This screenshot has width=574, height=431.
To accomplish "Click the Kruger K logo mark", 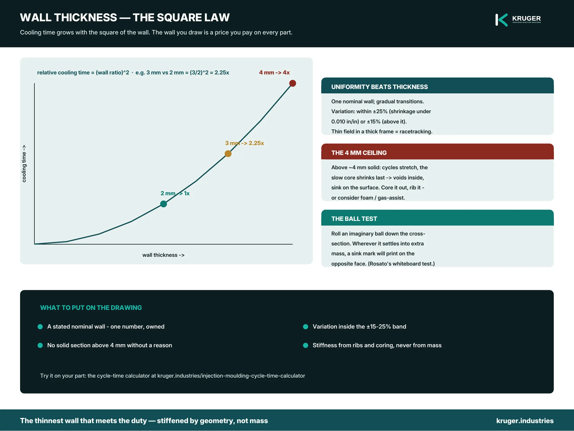I will (501, 20).
